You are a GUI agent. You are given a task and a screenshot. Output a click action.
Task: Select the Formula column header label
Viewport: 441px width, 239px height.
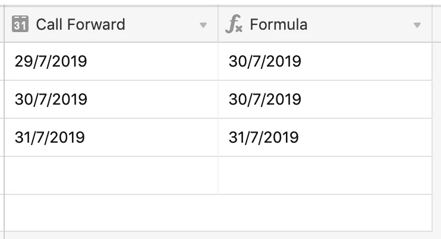(278, 24)
